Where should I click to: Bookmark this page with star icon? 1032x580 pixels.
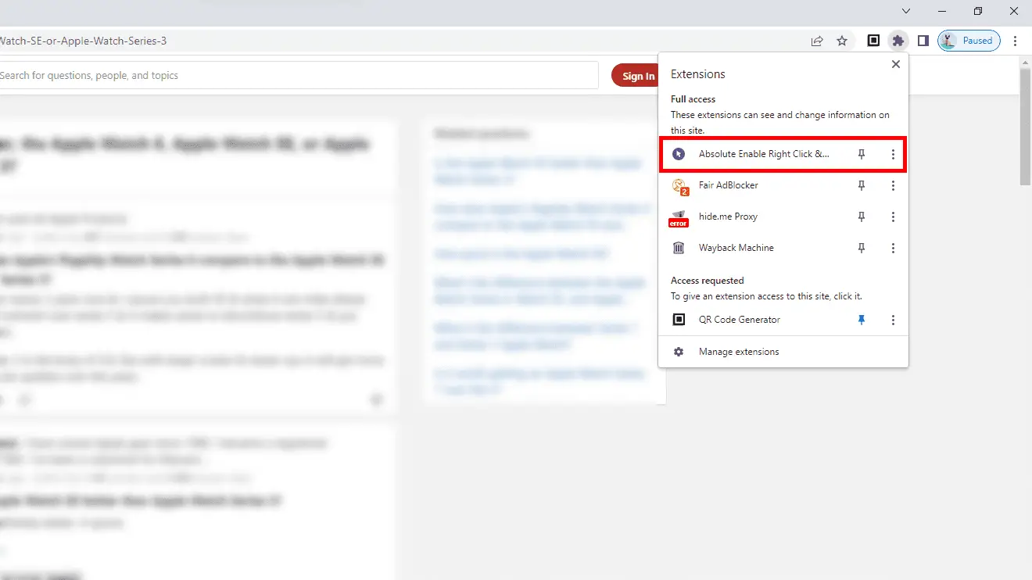[842, 41]
